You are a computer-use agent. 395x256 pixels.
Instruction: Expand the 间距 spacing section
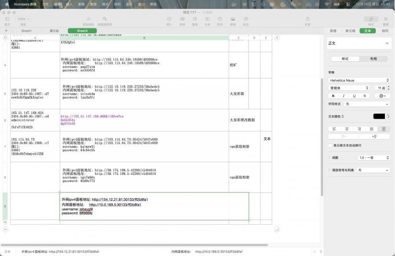click(x=330, y=157)
